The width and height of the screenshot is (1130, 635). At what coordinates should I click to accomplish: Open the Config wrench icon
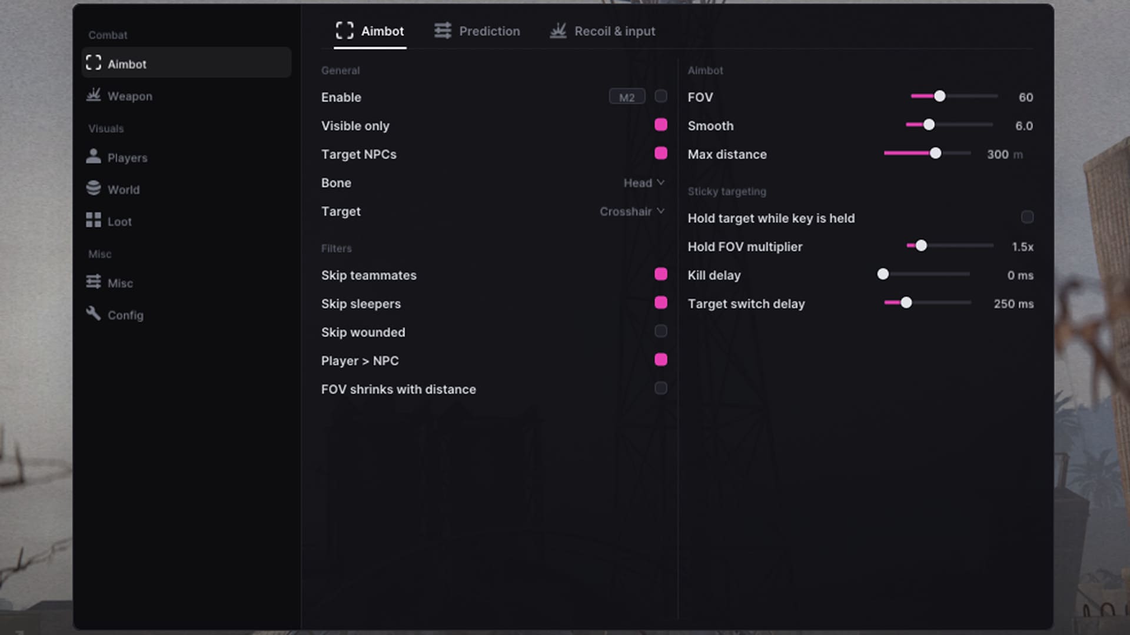click(94, 313)
